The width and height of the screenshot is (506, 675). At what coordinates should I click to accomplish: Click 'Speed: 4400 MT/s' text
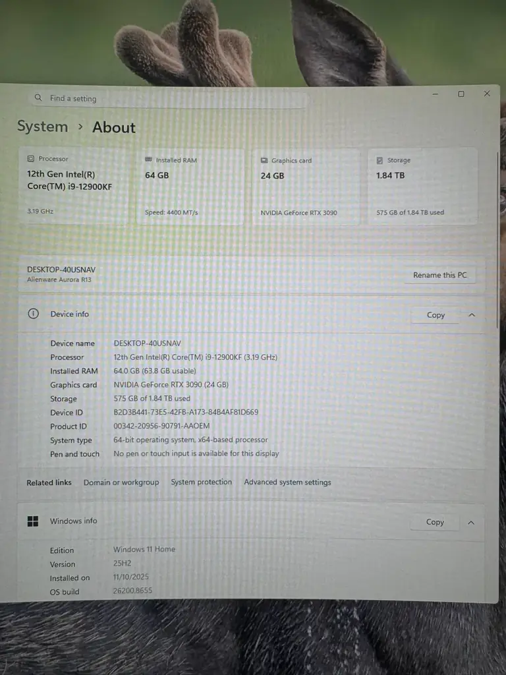point(171,212)
